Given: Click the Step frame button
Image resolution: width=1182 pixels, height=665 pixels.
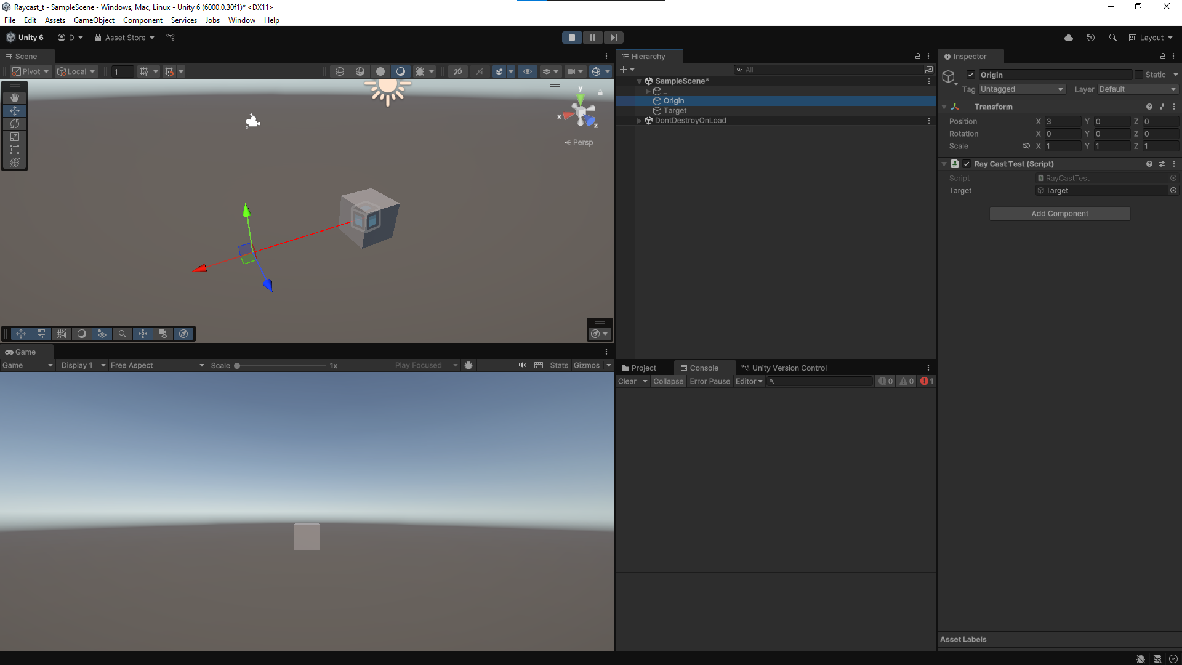Looking at the screenshot, I should coord(613,38).
